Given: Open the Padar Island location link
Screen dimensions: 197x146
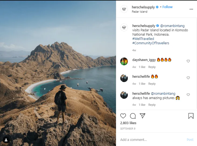Looking at the screenshot, I should pyautogui.click(x=139, y=12).
